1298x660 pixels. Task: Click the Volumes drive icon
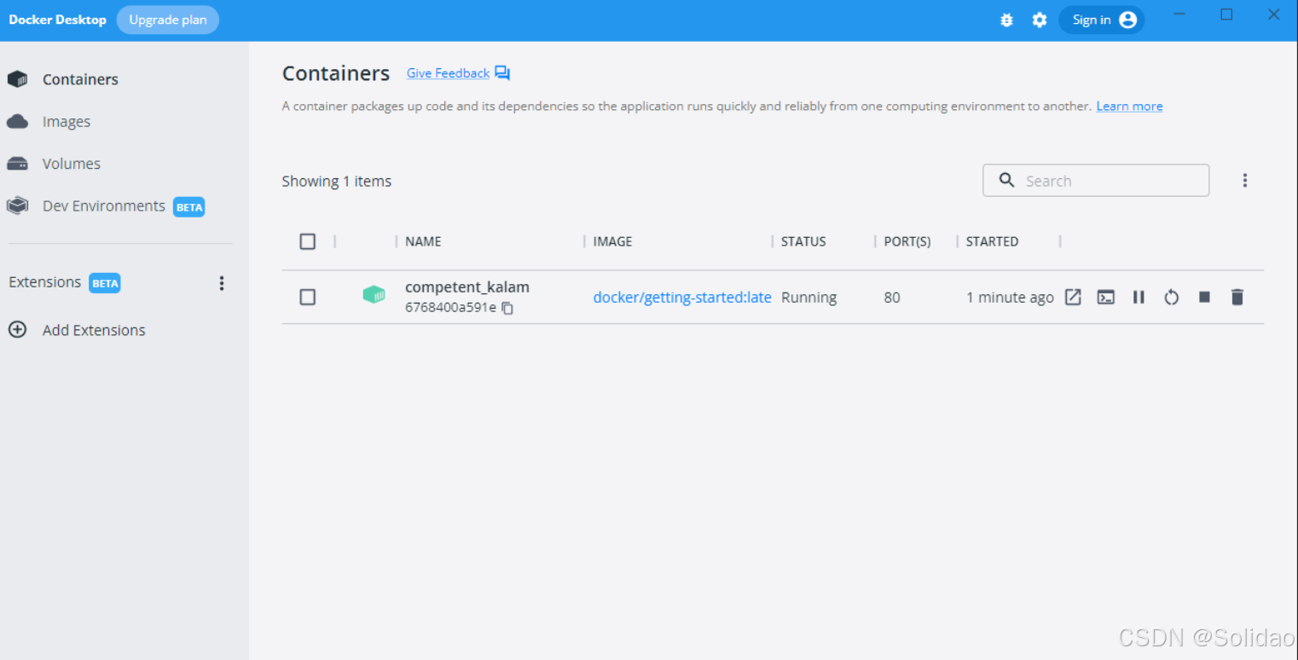[17, 164]
